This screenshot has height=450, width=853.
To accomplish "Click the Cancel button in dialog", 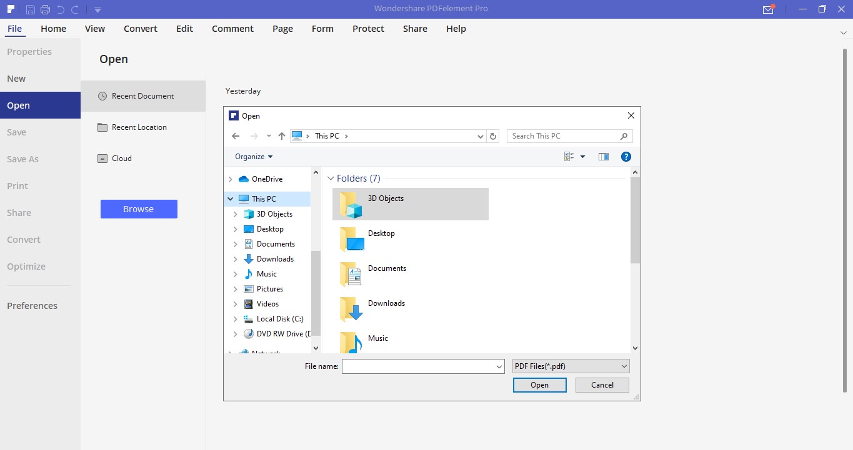I will [x=602, y=385].
